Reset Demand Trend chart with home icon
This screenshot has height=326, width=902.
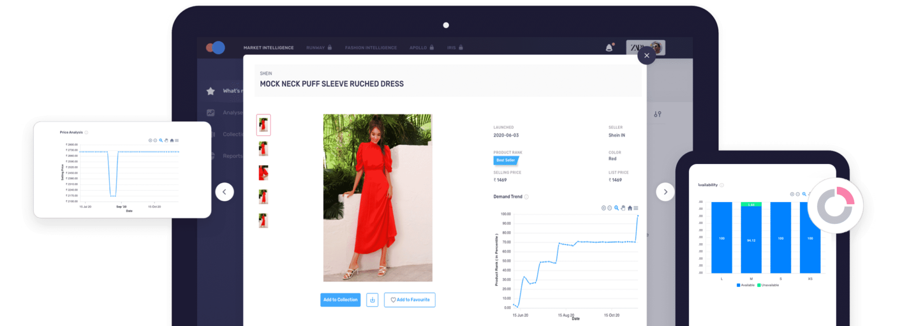pos(629,208)
